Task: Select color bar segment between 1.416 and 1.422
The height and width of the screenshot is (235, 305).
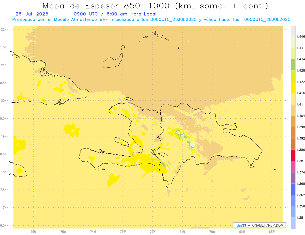Action: click(x=293, y=87)
